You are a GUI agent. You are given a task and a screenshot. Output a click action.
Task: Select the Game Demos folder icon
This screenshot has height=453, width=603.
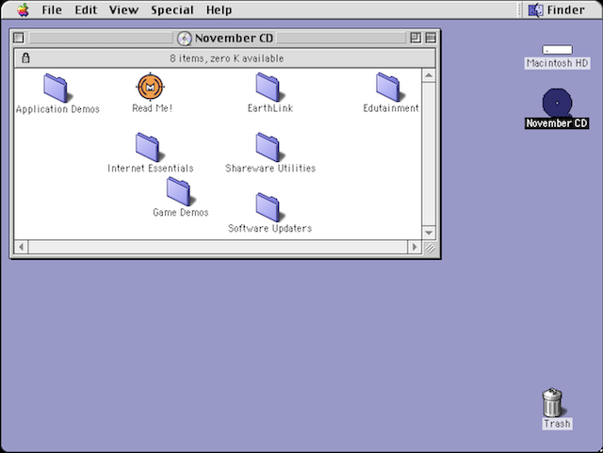pyautogui.click(x=181, y=191)
